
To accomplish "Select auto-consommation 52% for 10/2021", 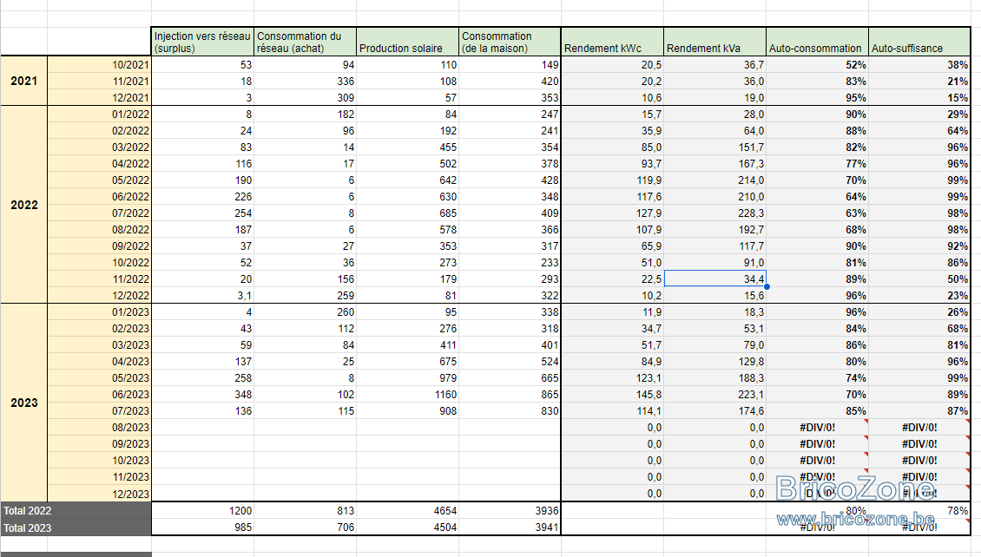I will [818, 65].
